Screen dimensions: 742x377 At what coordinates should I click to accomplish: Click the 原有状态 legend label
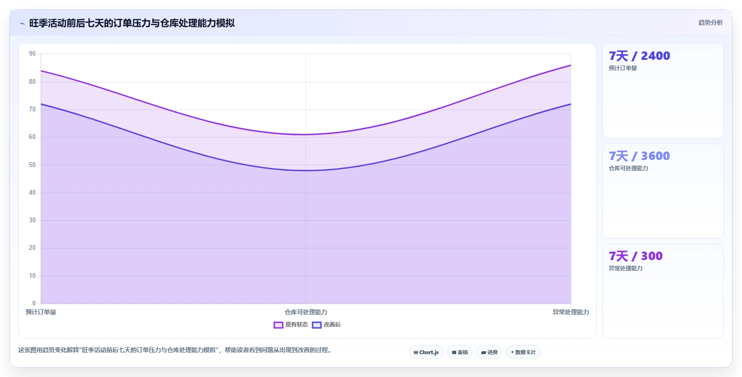click(297, 325)
